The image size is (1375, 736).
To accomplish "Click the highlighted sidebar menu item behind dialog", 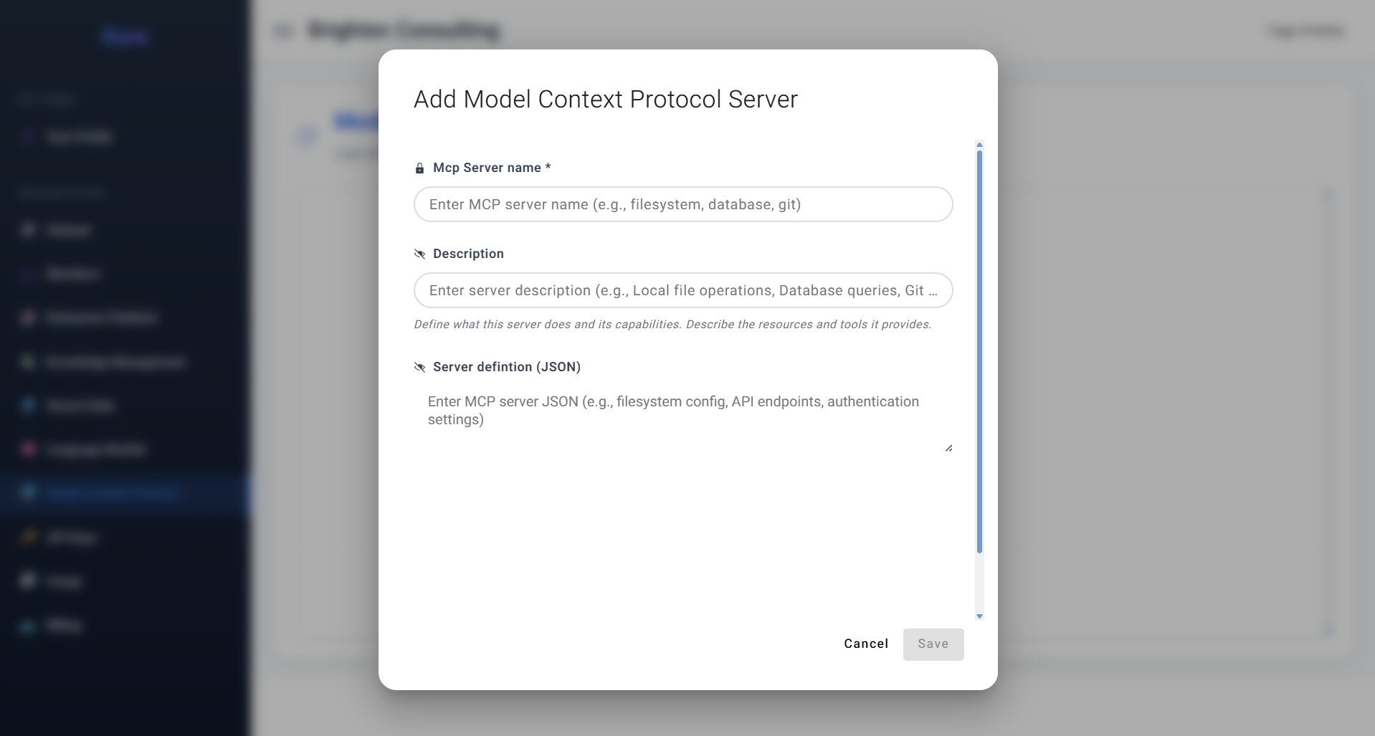I will click(125, 492).
